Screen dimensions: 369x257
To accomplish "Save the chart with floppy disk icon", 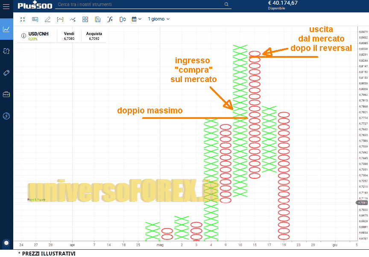I will click(x=98, y=19).
